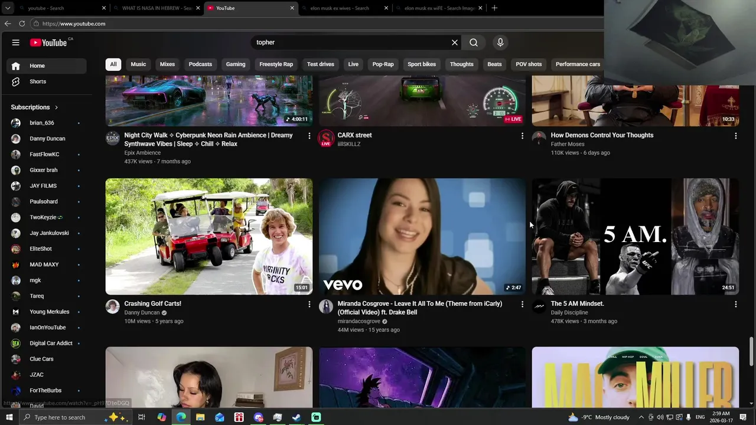Image resolution: width=756 pixels, height=425 pixels.
Task: Open Home in the sidebar
Action: click(x=47, y=66)
